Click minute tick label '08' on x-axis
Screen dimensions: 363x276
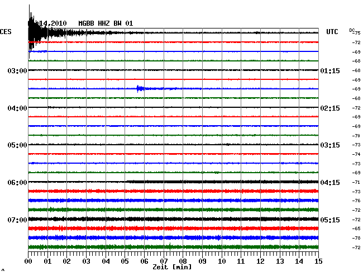[183, 261]
